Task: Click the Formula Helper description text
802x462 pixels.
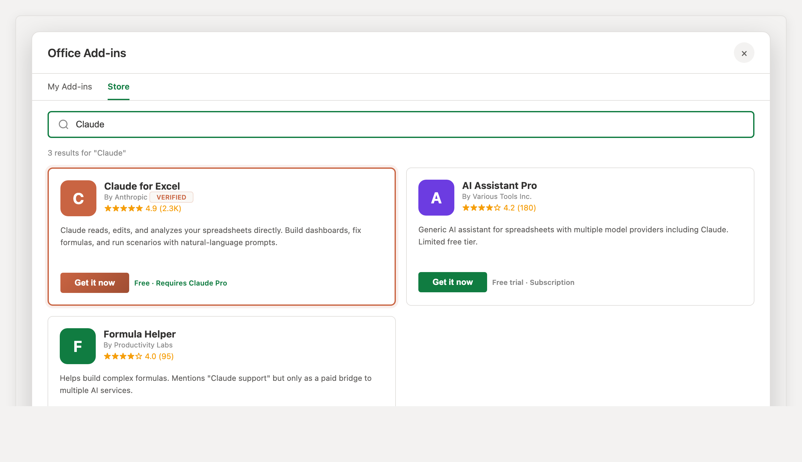Action: 216,384
